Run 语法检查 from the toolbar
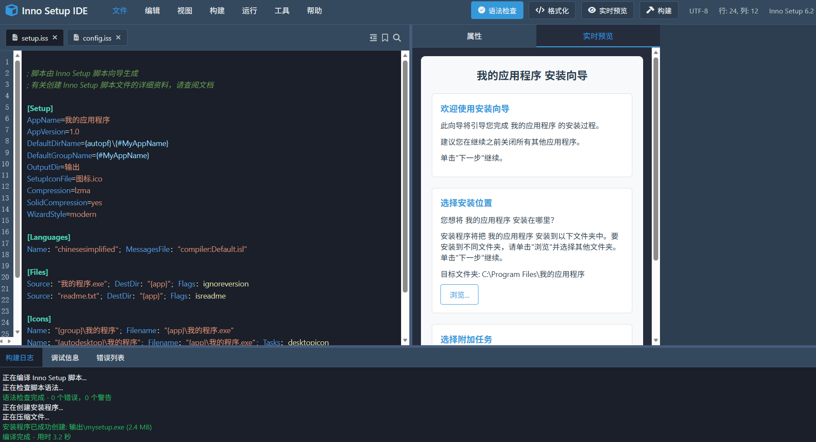 click(497, 10)
